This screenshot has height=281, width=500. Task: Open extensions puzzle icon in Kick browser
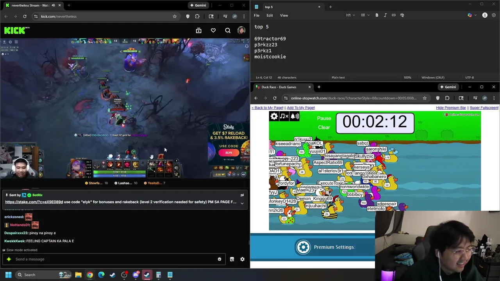[x=197, y=16]
